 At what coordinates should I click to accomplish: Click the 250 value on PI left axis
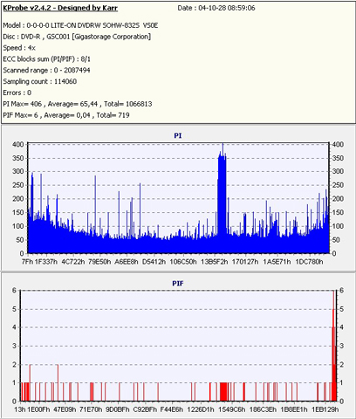click(x=17, y=185)
